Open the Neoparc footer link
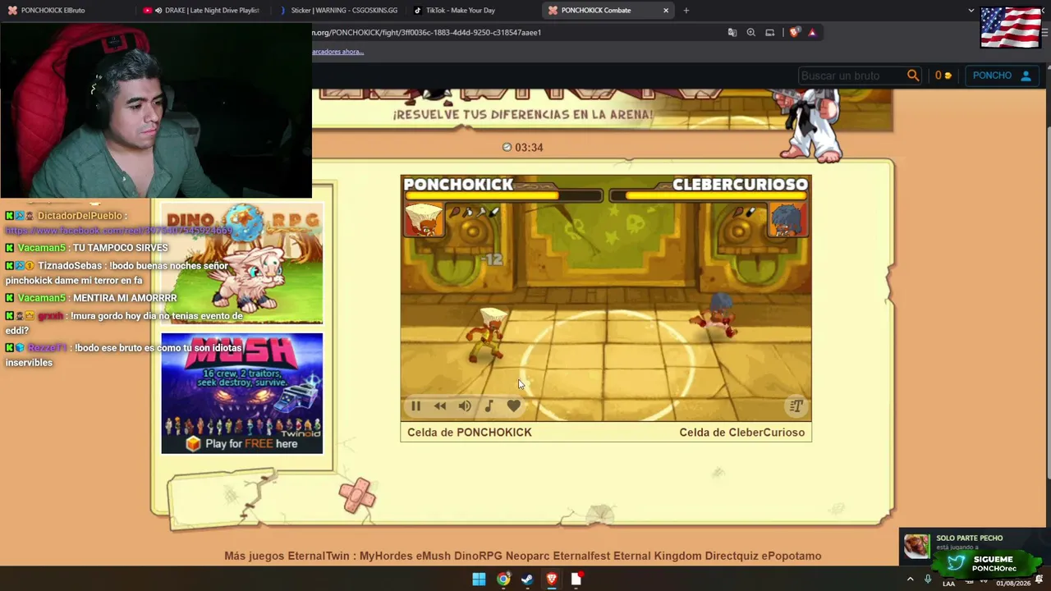Screen dimensions: 1051x591 527,556
